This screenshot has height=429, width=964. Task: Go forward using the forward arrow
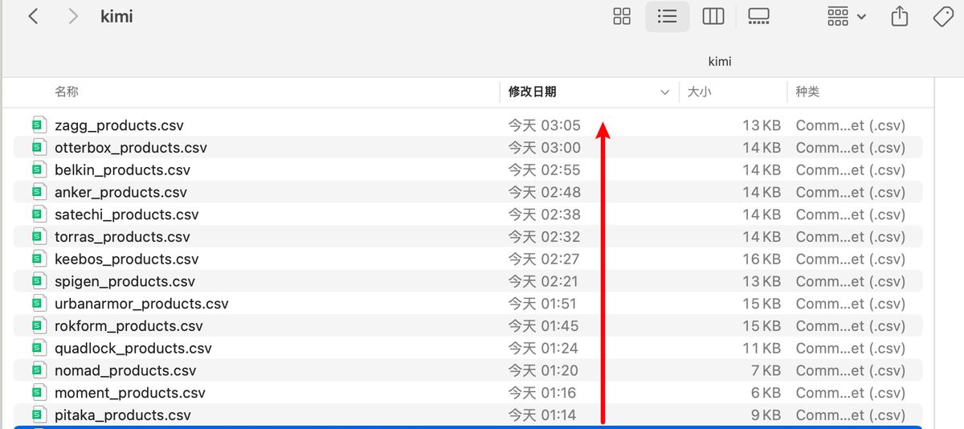coord(73,16)
